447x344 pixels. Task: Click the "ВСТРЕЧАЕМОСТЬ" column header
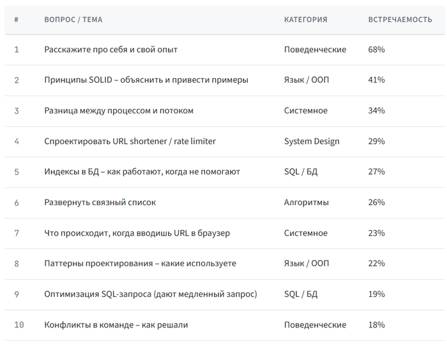[400, 20]
